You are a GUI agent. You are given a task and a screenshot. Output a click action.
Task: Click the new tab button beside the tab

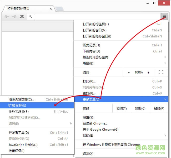point(59,8)
